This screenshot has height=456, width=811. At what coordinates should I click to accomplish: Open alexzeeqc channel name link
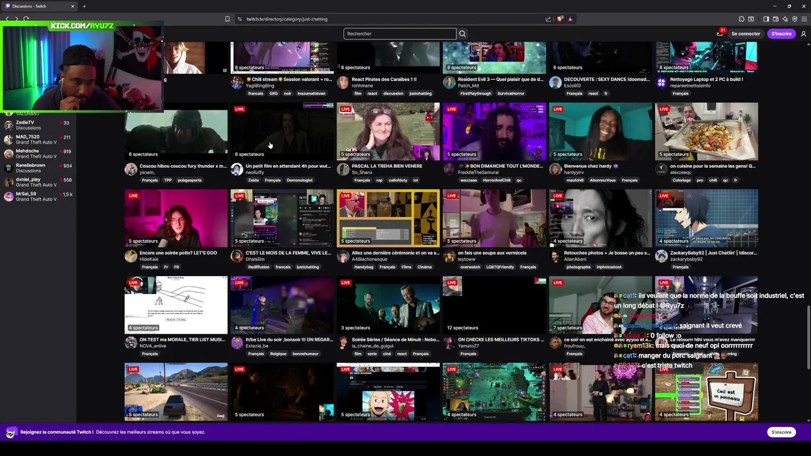[x=682, y=172]
